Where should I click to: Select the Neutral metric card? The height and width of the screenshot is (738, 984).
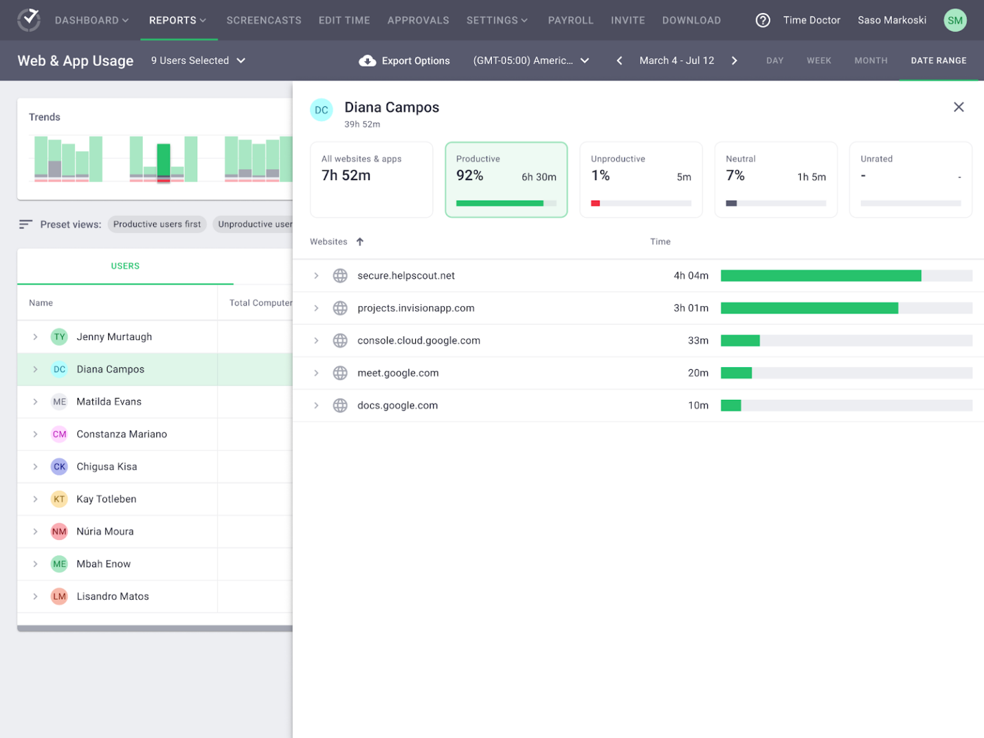click(776, 180)
